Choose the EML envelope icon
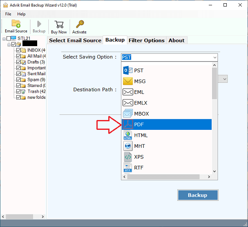Image resolution: width=248 pixels, height=227 pixels. [127, 92]
